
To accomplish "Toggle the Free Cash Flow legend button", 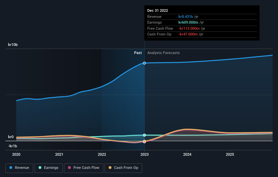I will point(84,168).
